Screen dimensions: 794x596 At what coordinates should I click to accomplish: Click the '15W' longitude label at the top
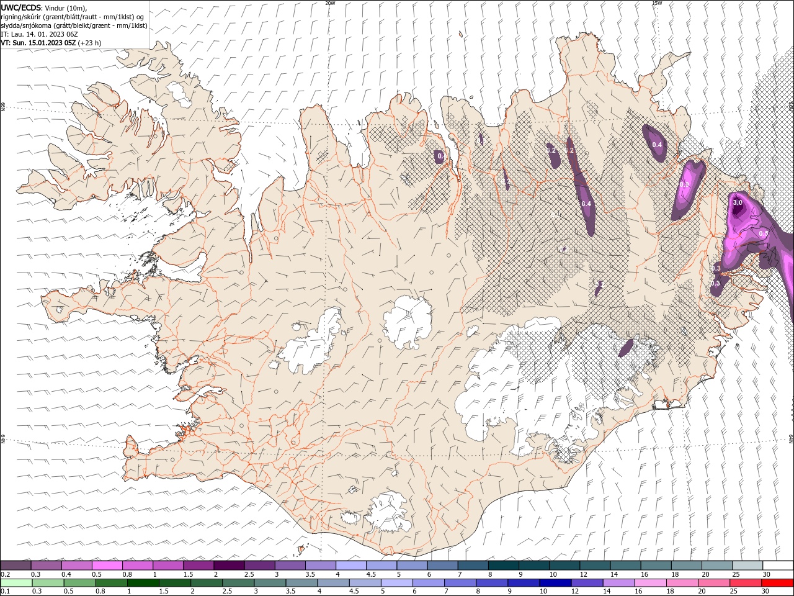(x=657, y=3)
